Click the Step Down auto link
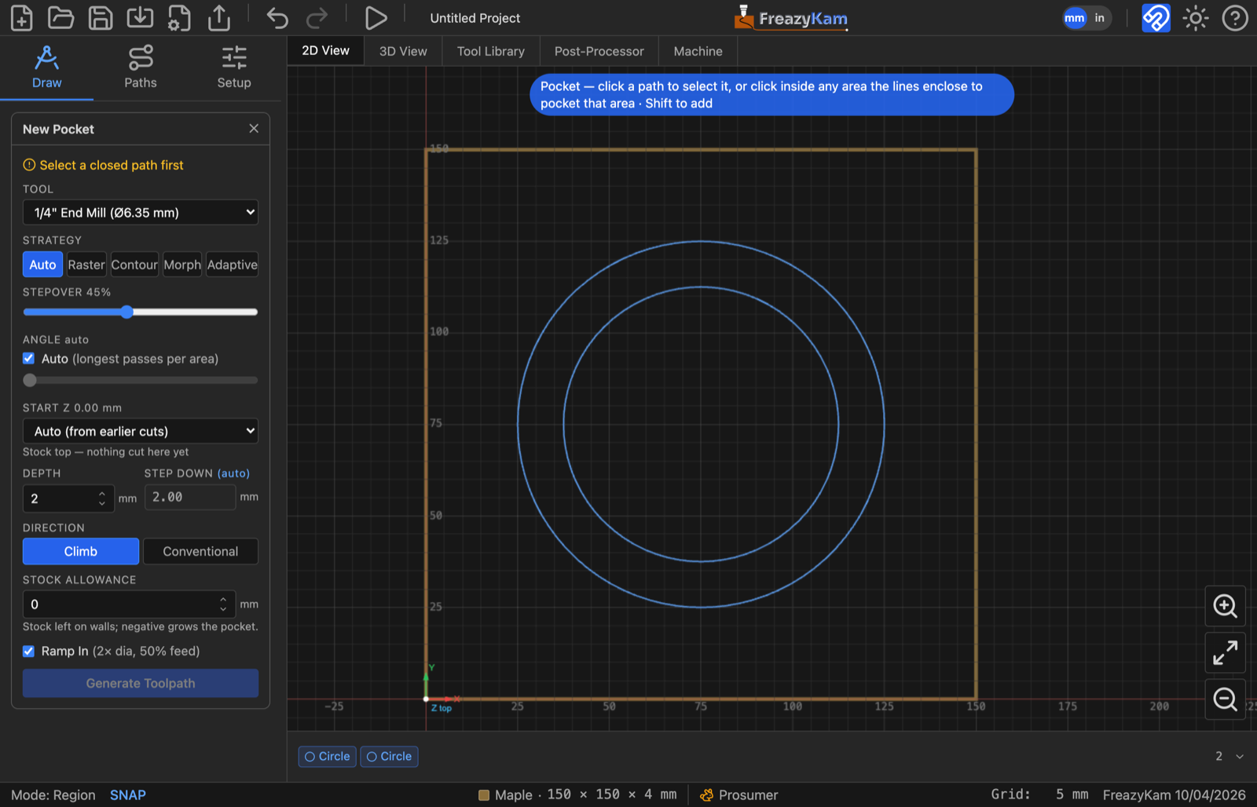This screenshot has height=807, width=1257. 233,473
